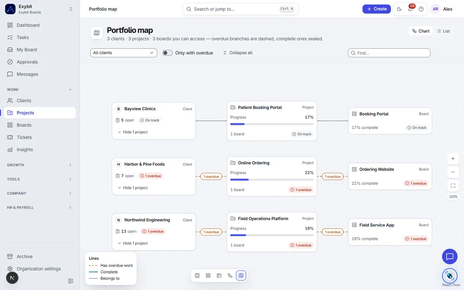Collapse the sidebar panel icon
This screenshot has height=290, width=464.
click(x=71, y=281)
